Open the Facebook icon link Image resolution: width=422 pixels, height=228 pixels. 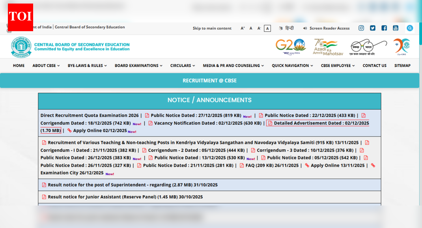pos(384,28)
